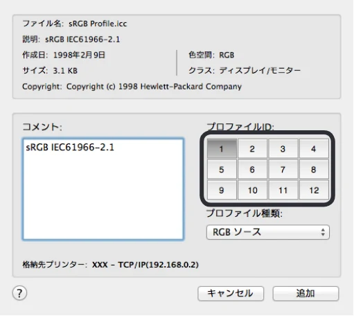Click the creation date 1998年2月9日
Image resolution: width=354 pixels, height=316 pixels.
pos(79,55)
